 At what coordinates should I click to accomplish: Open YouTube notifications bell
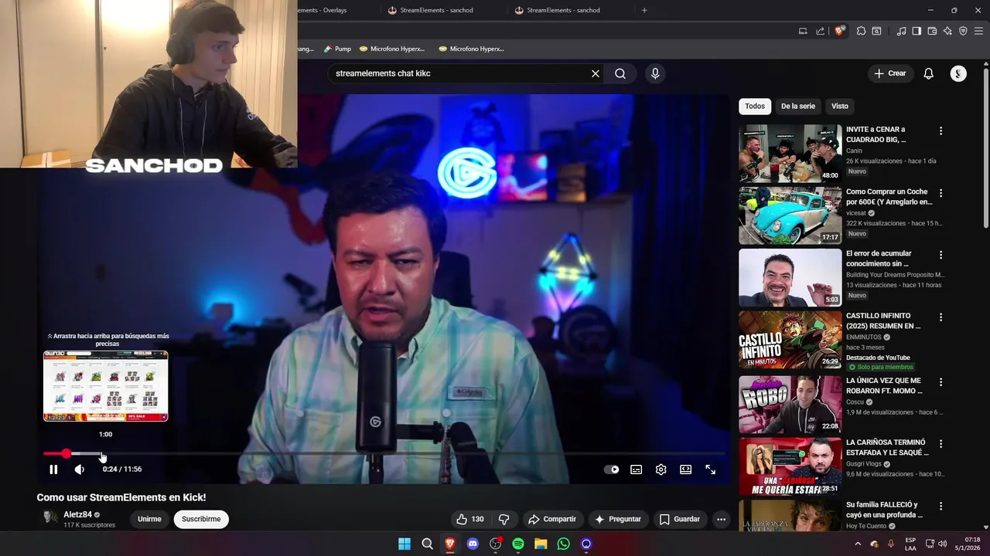[x=928, y=73]
